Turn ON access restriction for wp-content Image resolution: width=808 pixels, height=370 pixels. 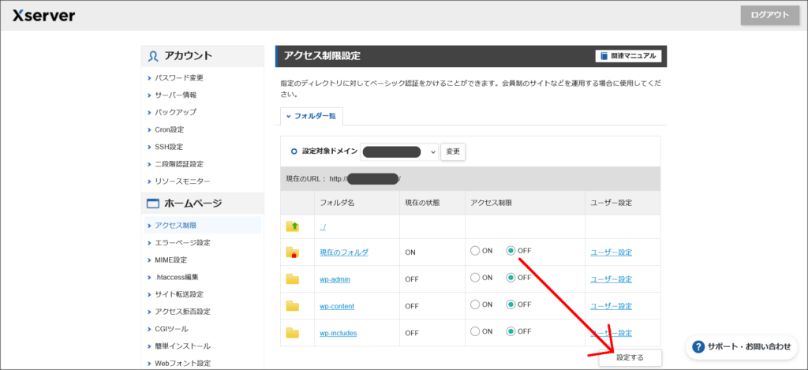point(475,304)
